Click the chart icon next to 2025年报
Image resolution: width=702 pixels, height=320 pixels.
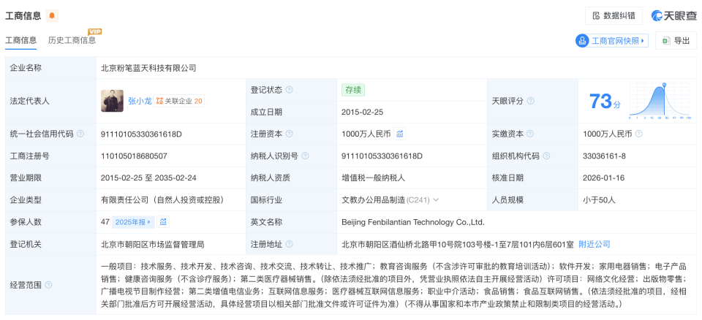pyautogui.click(x=163, y=221)
